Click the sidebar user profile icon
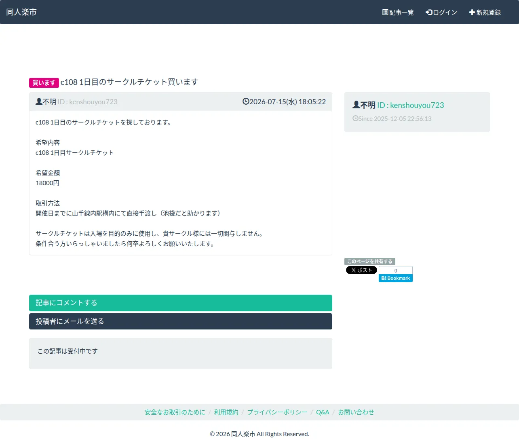Image resolution: width=519 pixels, height=439 pixels. coord(356,105)
